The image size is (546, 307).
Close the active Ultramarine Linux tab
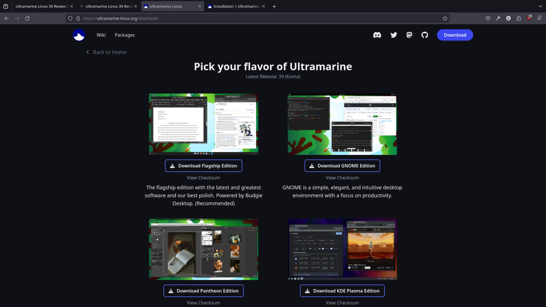pos(199,6)
